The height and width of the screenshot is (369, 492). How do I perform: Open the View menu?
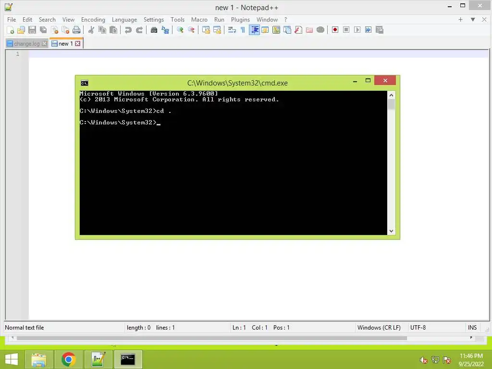point(68,19)
